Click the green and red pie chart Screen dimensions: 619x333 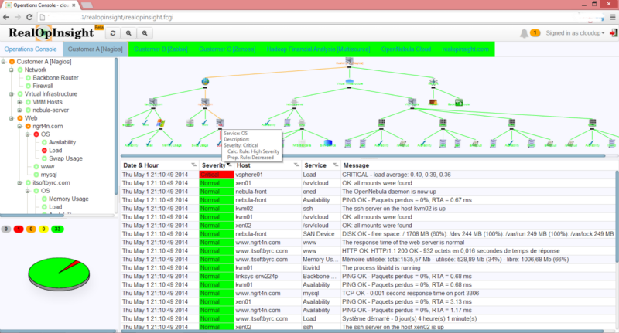pos(59,274)
